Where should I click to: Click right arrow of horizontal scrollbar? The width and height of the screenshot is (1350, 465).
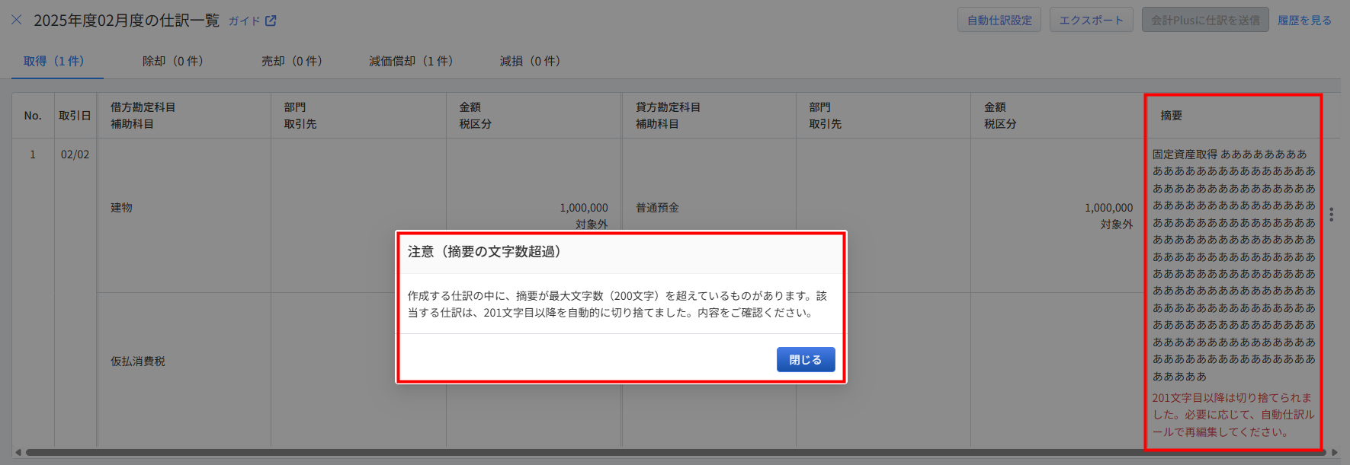click(1334, 452)
